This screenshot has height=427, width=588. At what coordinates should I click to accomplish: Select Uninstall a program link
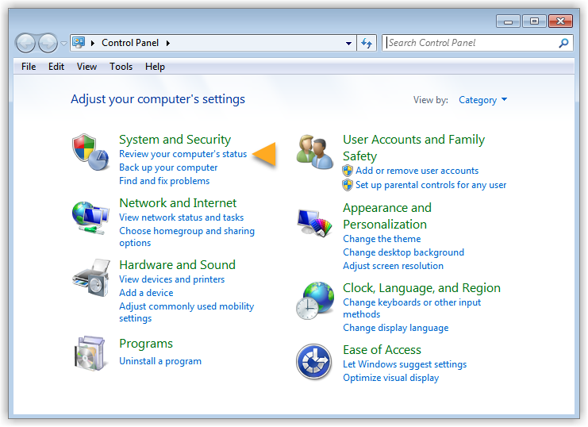[x=160, y=361]
